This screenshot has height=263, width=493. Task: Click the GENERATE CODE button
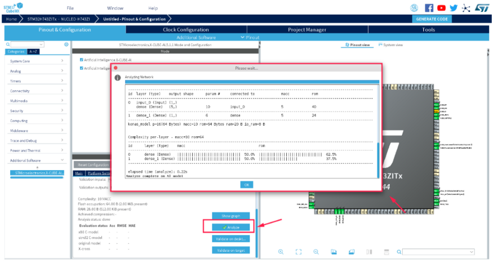pos(431,19)
